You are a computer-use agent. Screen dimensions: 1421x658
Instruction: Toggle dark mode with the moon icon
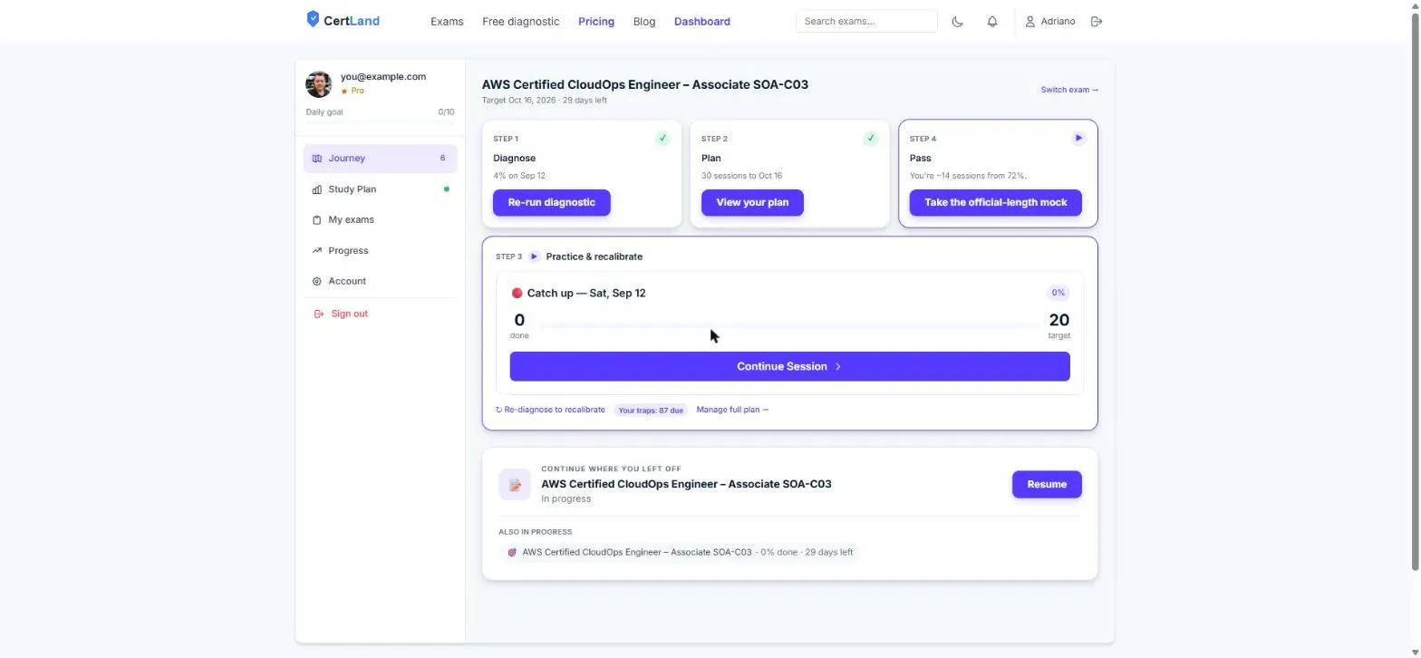point(957,22)
